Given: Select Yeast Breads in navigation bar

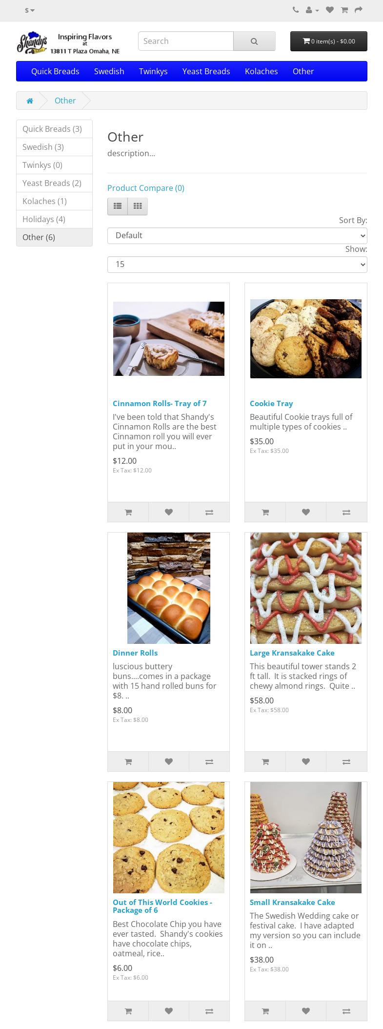Looking at the screenshot, I should click(206, 71).
